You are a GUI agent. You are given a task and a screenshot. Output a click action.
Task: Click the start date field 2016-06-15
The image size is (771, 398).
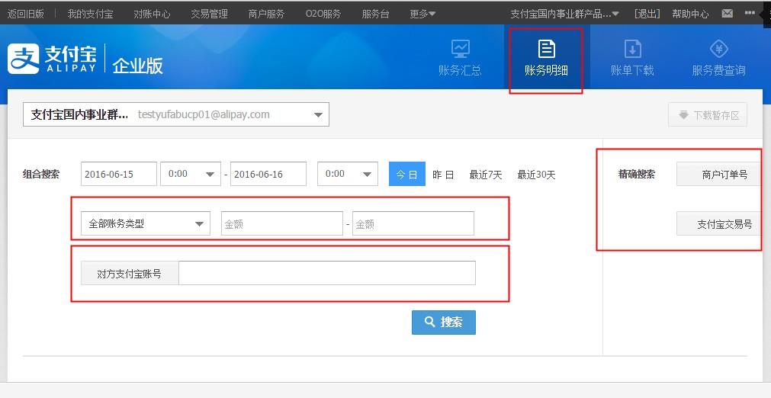coord(118,174)
